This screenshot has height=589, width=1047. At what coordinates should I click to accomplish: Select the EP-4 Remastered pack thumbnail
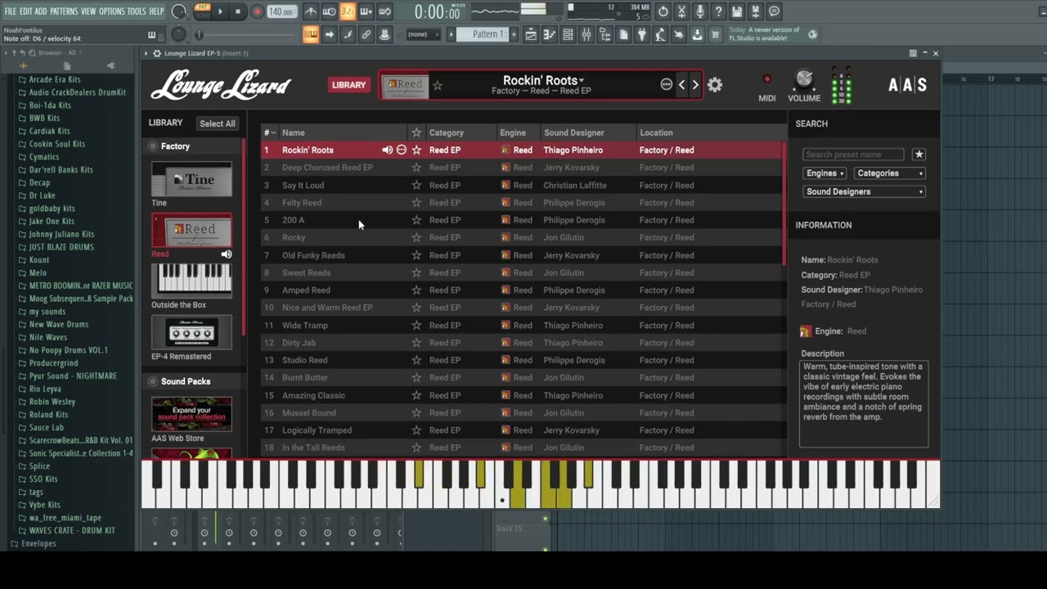coord(191,333)
